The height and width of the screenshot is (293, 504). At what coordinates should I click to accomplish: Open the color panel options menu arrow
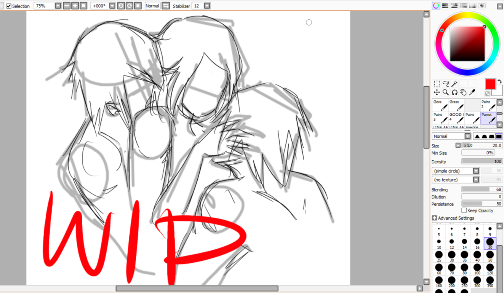[x=500, y=5]
